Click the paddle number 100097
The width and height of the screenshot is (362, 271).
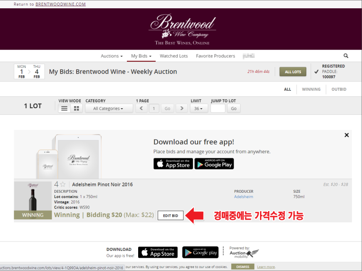(x=329, y=77)
